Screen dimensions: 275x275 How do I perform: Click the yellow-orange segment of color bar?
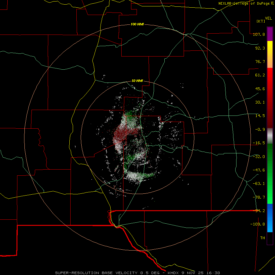coord(270,54)
